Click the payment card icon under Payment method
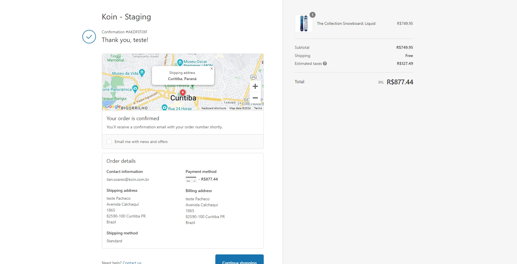Image resolution: width=517 pixels, height=264 pixels. 191,179
